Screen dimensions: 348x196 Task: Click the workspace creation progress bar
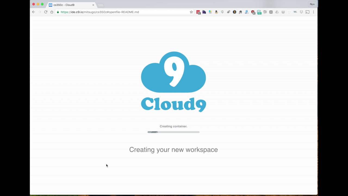point(173,132)
